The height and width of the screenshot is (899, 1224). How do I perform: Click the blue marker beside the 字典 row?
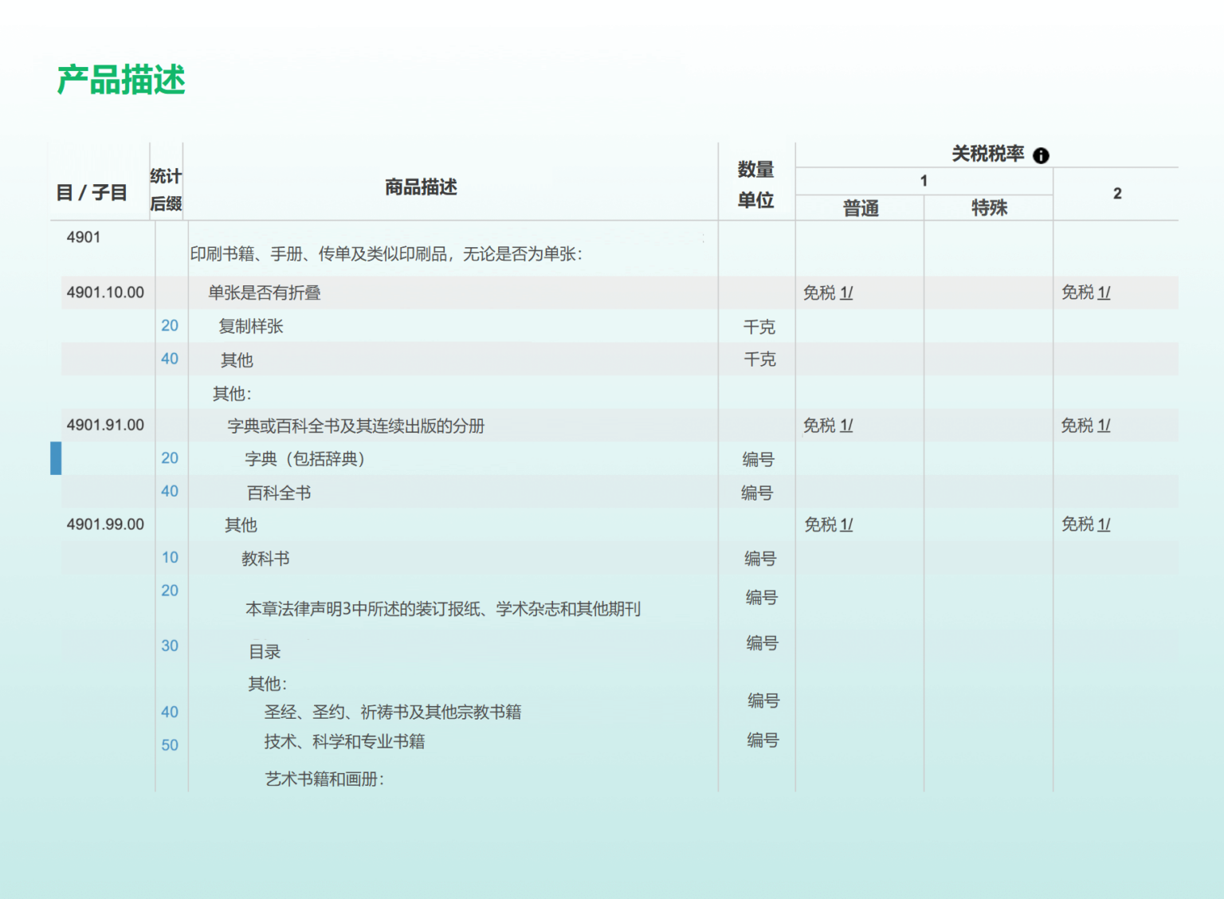click(56, 458)
